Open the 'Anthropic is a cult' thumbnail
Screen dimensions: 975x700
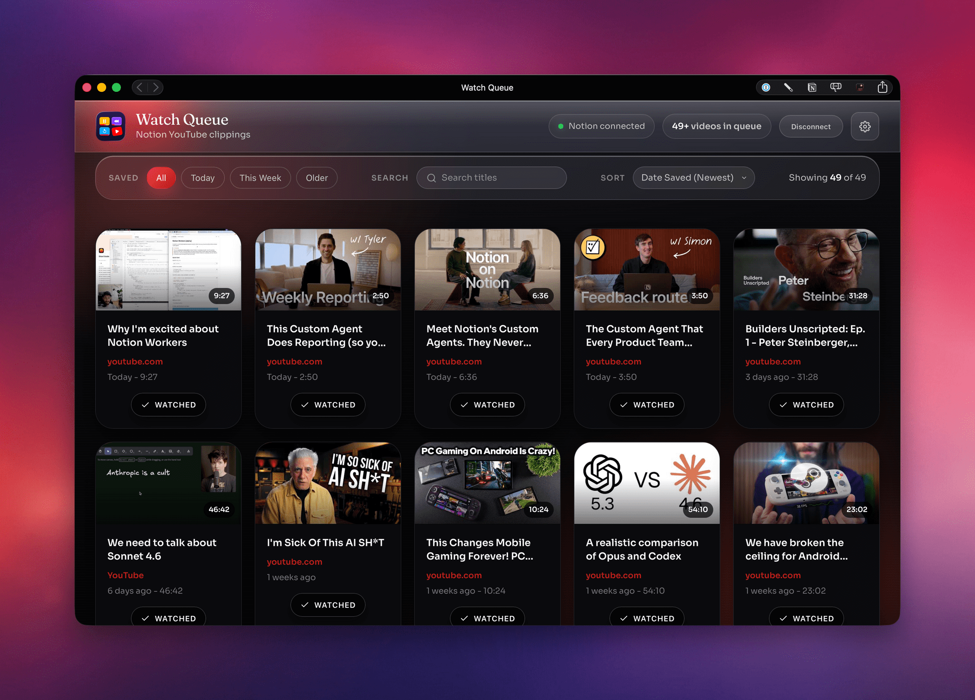[169, 483]
